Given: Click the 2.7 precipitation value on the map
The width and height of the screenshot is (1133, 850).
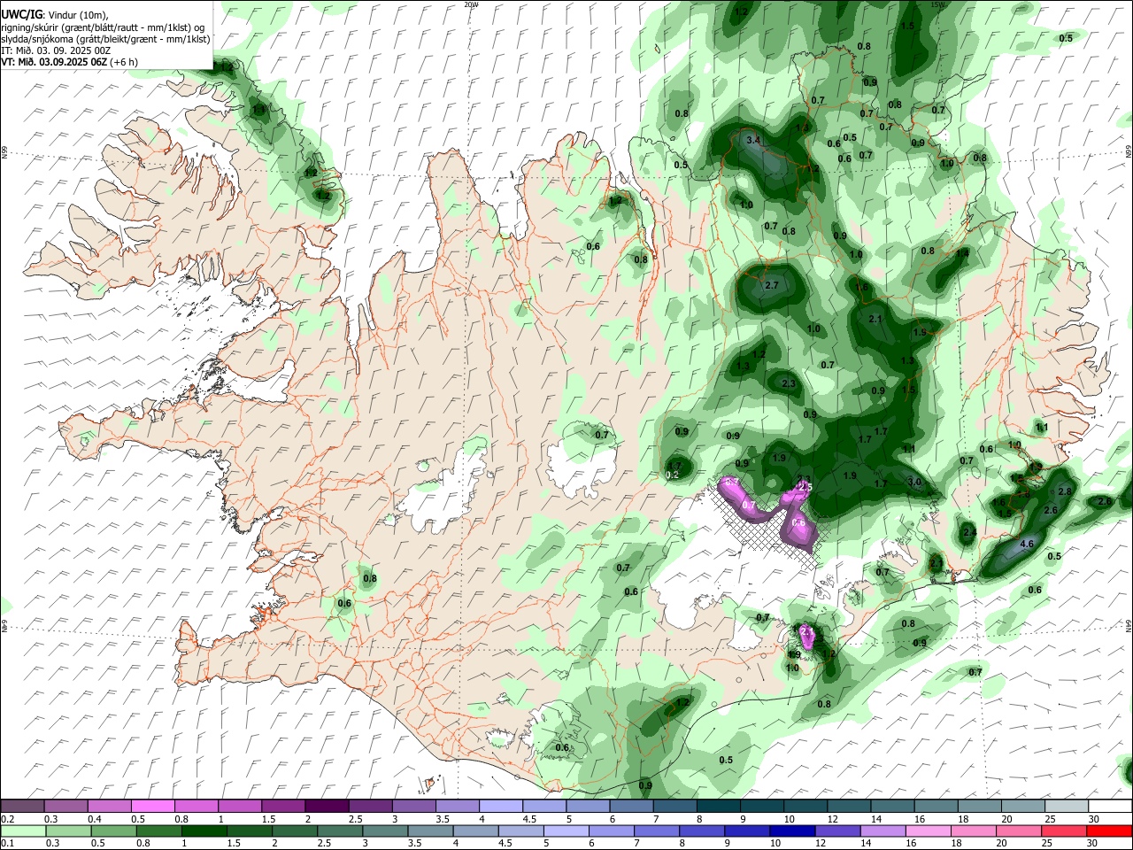Looking at the screenshot, I should coord(771,285).
